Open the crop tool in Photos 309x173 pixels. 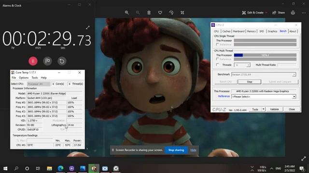tap(183, 12)
